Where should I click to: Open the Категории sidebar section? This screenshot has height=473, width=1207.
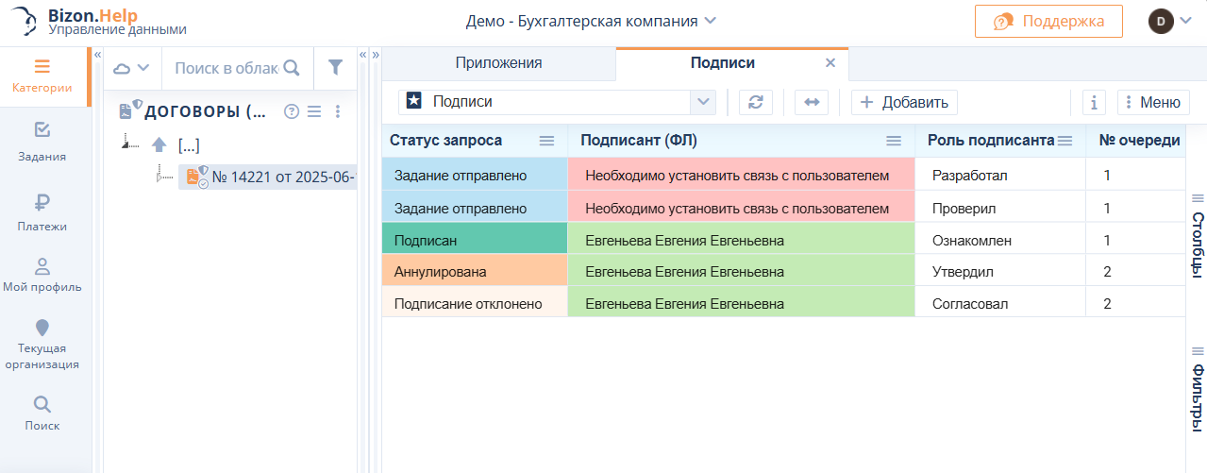[x=42, y=76]
